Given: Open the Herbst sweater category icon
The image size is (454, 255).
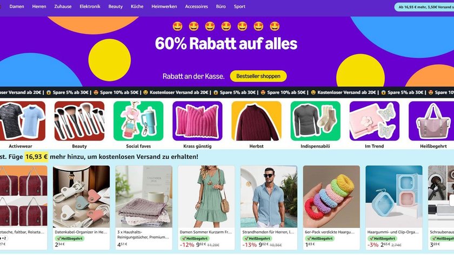Looking at the screenshot, I should click(257, 121).
